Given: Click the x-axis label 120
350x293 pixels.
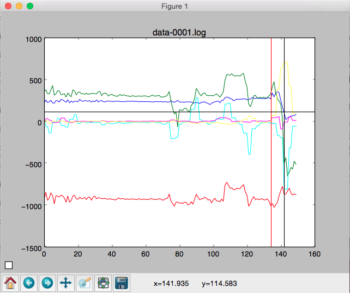Looking at the screenshot, I should tap(247, 254).
